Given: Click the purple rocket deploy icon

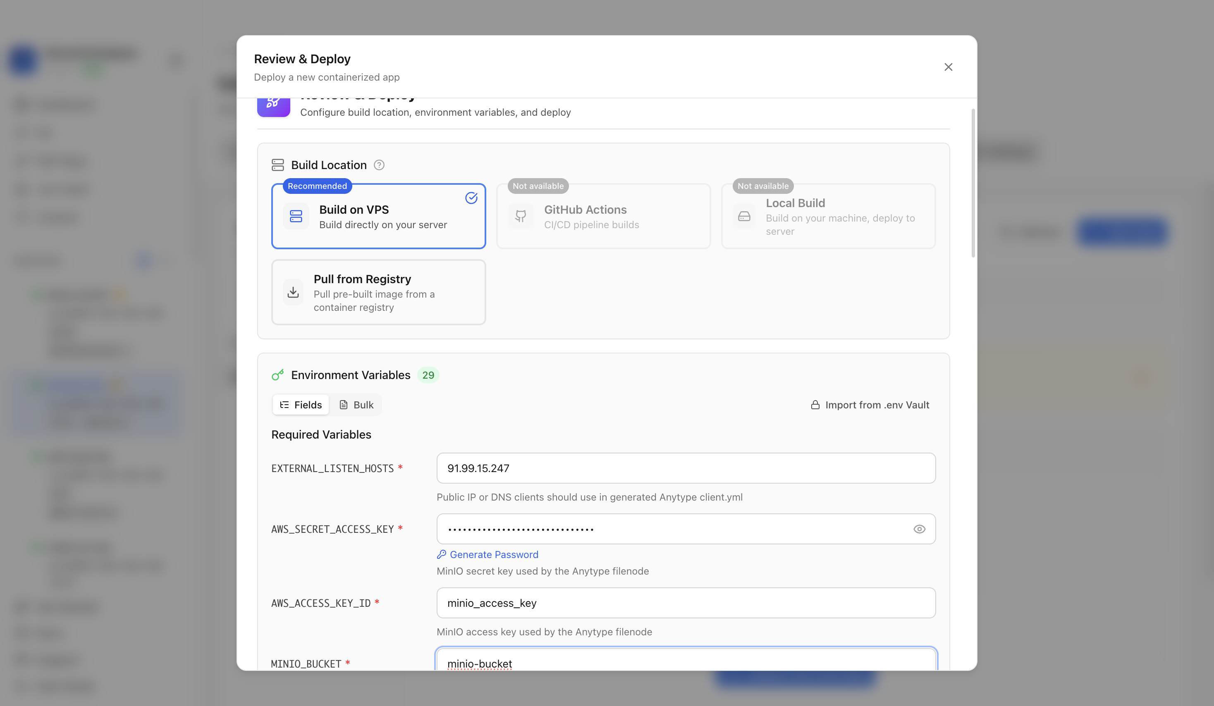Looking at the screenshot, I should click(x=274, y=107).
